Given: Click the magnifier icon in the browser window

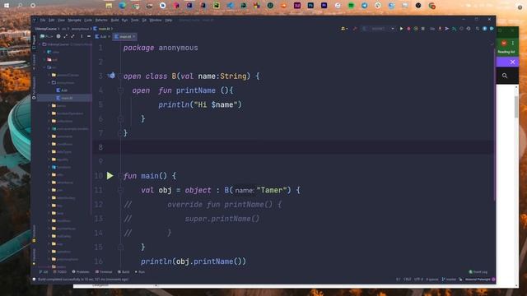Looking at the screenshot, I should [505, 76].
